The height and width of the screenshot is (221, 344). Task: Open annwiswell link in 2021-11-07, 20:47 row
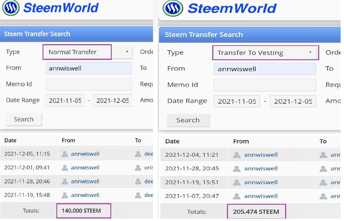click(261, 196)
